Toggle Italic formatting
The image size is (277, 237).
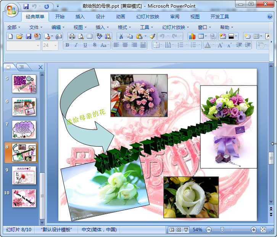[76, 45]
